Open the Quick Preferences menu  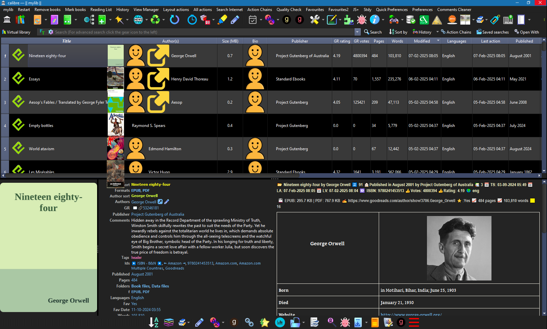pos(392,10)
